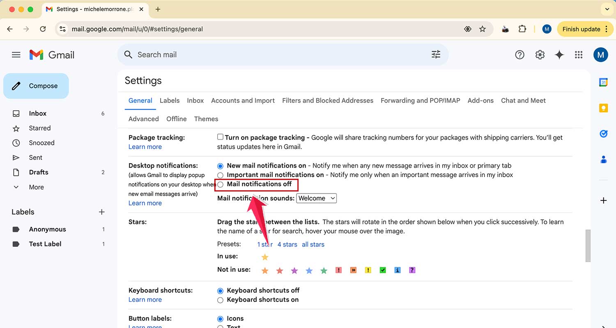Open Google Calendar in the side panel

(x=603, y=82)
